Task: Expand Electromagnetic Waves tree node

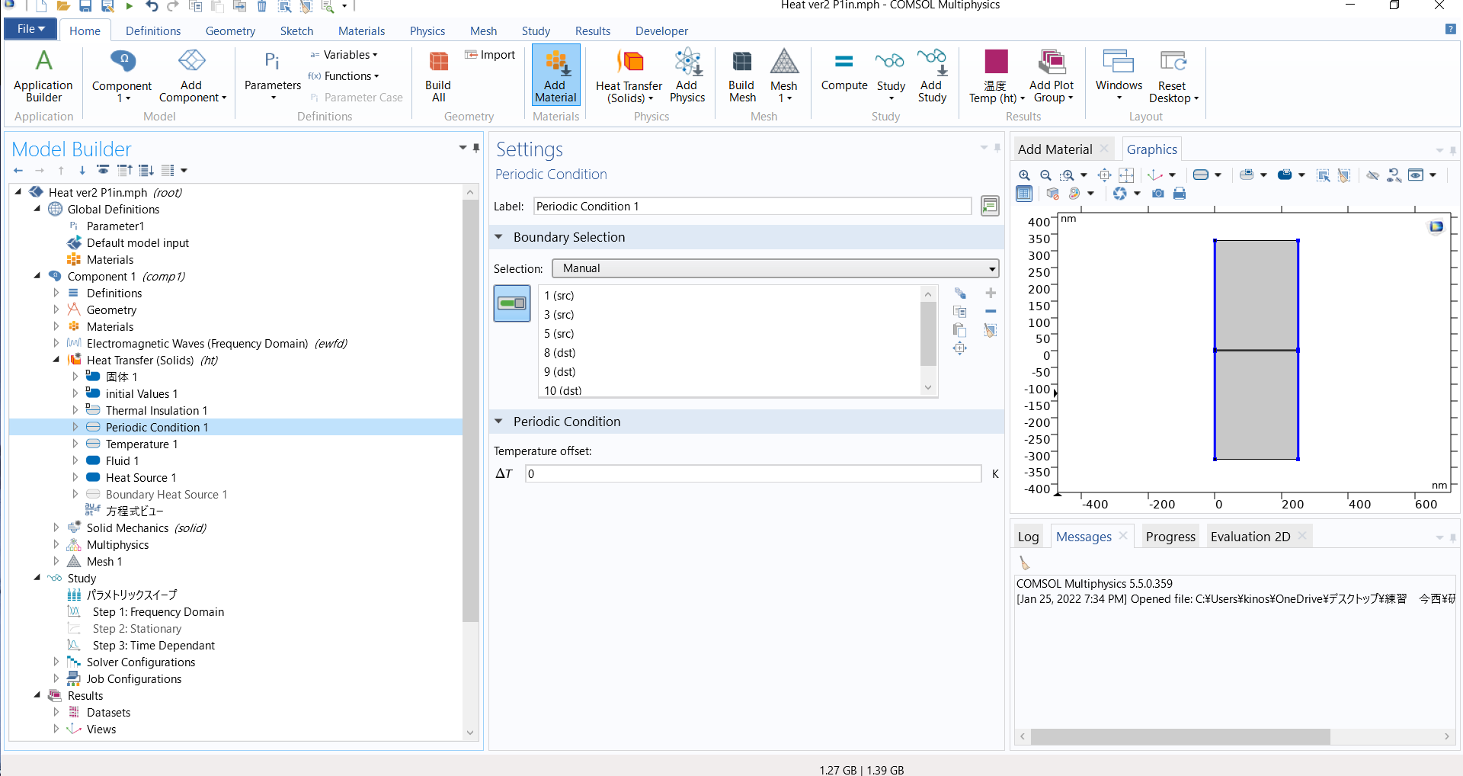Action: pyautogui.click(x=56, y=343)
